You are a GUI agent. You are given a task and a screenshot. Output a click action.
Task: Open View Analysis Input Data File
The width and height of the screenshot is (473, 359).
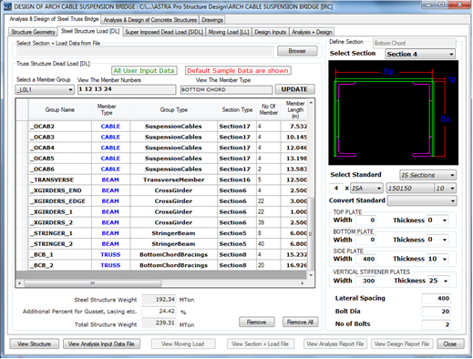(x=101, y=344)
